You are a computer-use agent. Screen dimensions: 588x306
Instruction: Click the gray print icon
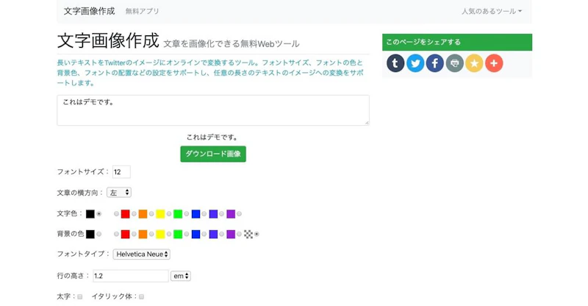[455, 64]
